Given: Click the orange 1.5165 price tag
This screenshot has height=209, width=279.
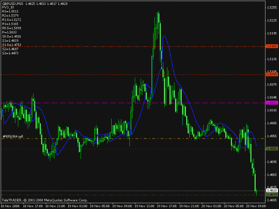Looking at the screenshot, I should [x=272, y=46].
